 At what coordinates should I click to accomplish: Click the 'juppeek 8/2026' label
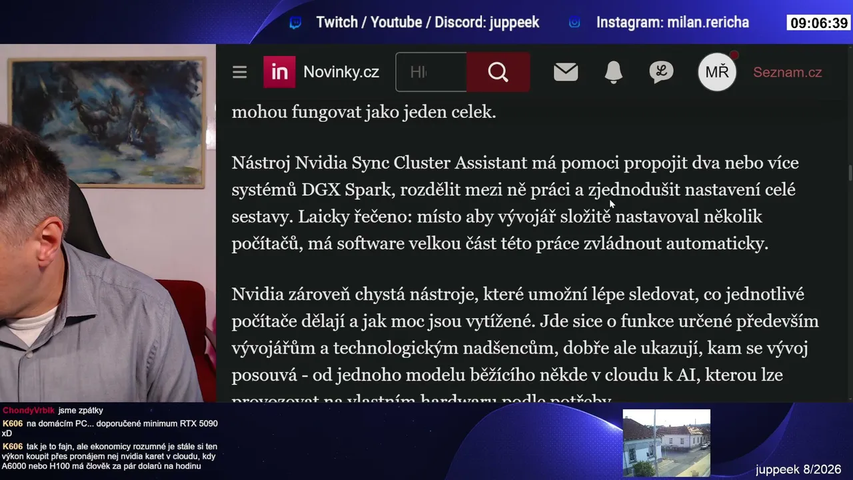(x=798, y=469)
